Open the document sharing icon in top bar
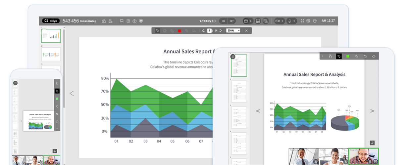The image size is (405, 165). coord(128,21)
